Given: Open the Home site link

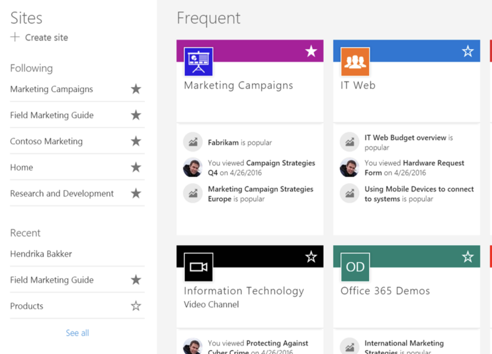Looking at the screenshot, I should 21,167.
